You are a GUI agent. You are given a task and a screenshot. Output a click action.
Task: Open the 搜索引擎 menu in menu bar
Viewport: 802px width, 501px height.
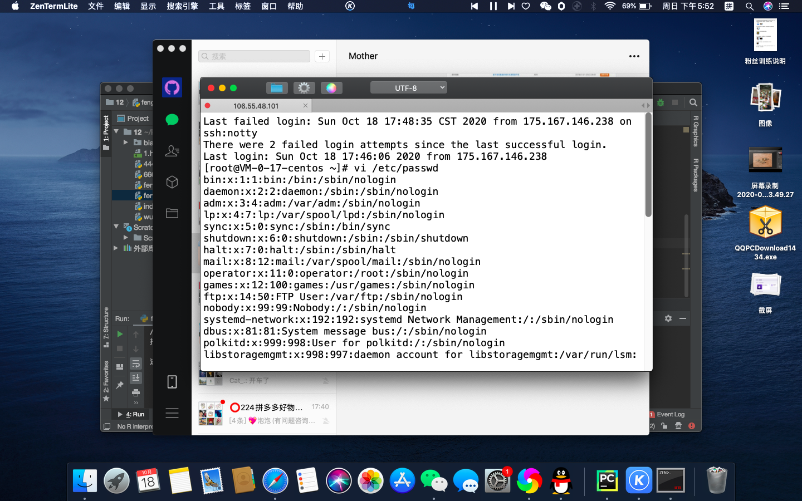point(182,6)
